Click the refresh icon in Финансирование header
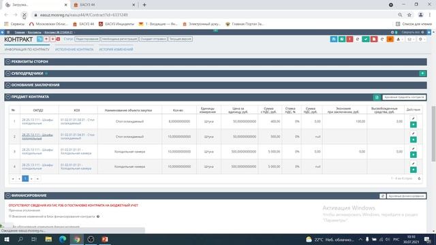This screenshot has height=245, width=436. pyautogui.click(x=383, y=196)
